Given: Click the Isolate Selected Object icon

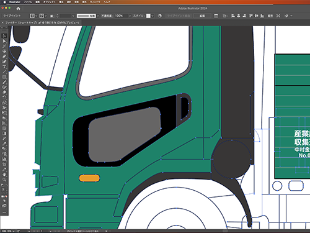Looking at the screenshot, I should pyautogui.click(x=278, y=16).
